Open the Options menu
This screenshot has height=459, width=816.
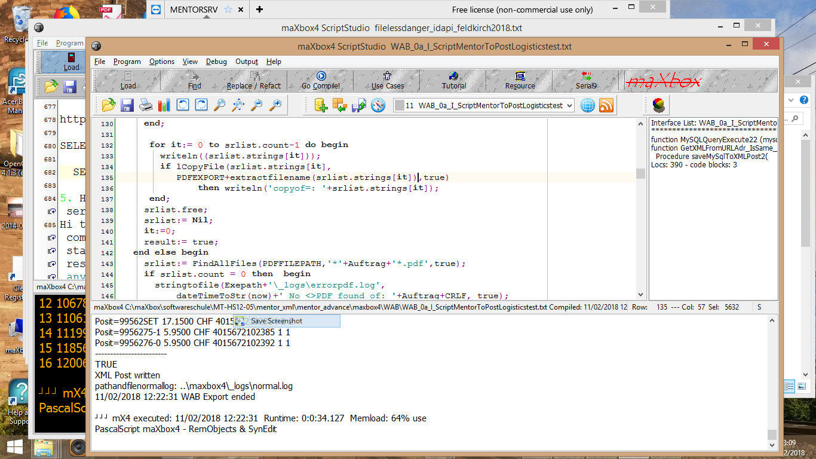[x=162, y=62]
